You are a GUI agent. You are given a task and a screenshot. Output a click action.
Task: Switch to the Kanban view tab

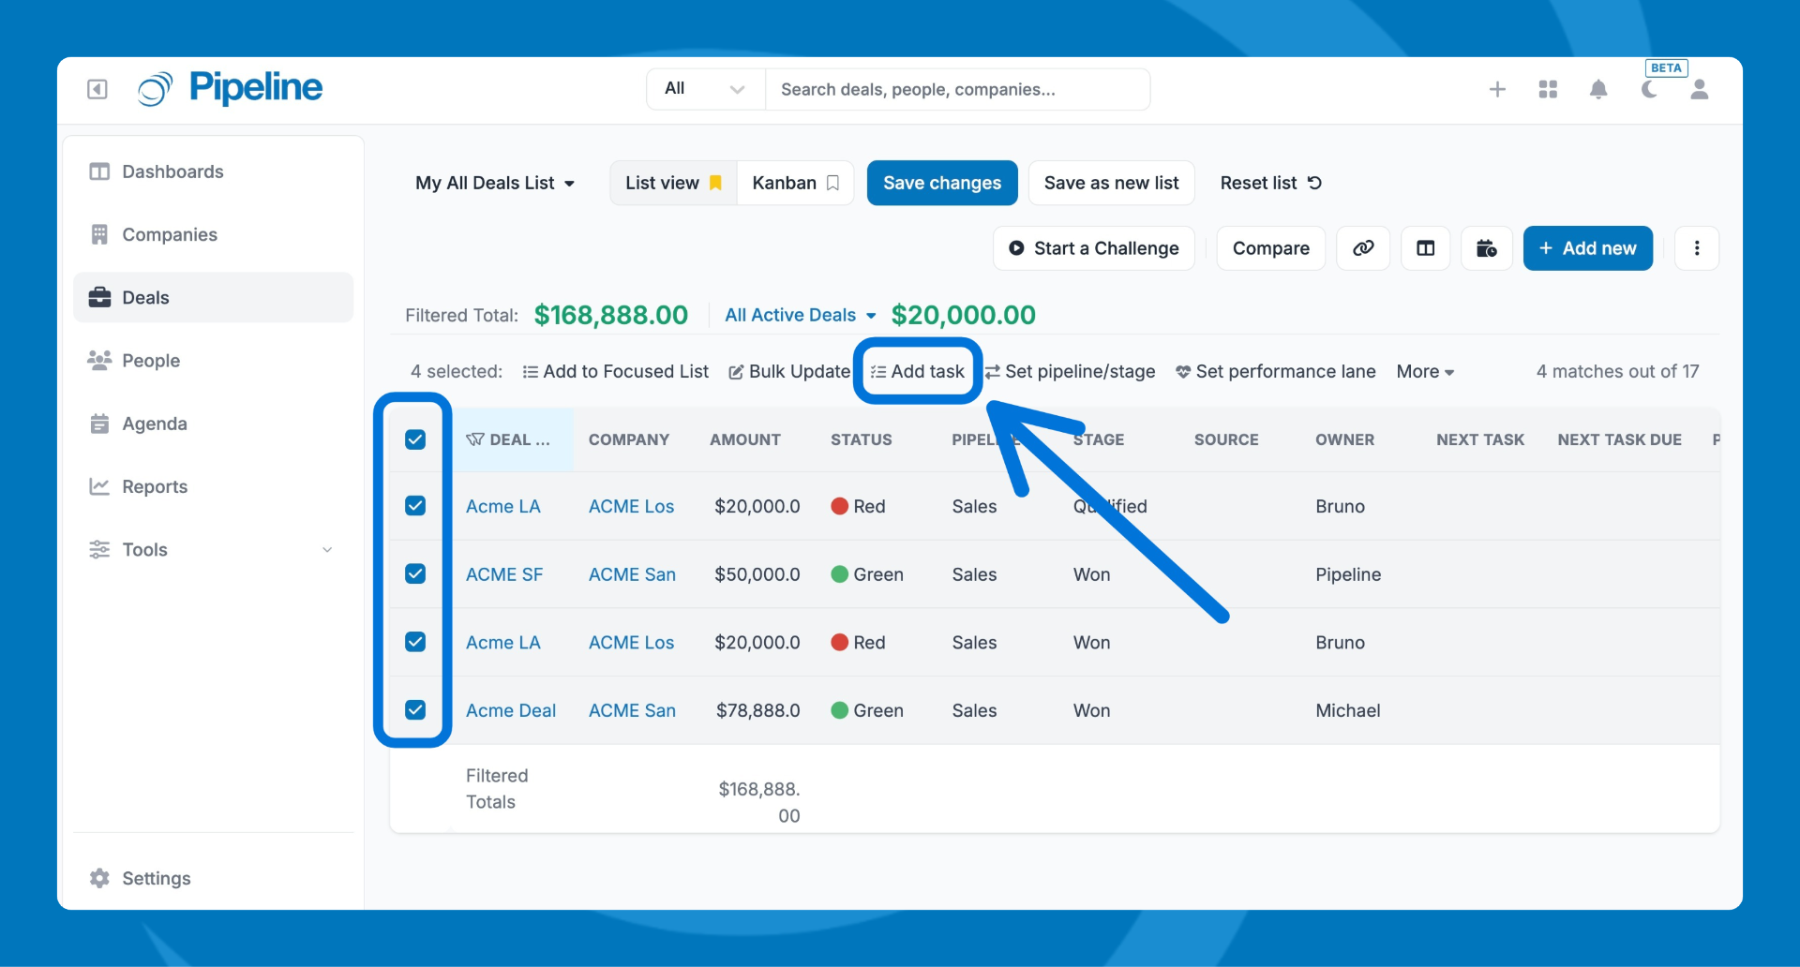click(794, 183)
